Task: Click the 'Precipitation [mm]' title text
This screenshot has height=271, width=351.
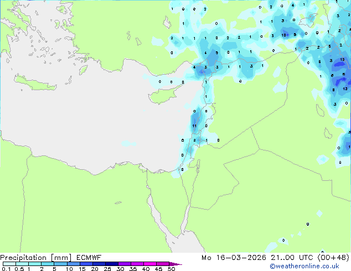Action: pyautogui.click(x=36, y=258)
